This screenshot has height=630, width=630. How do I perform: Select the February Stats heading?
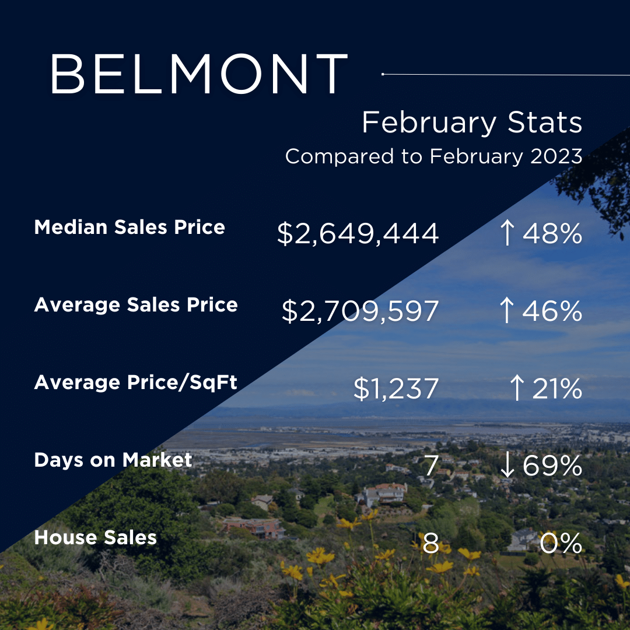click(472, 123)
